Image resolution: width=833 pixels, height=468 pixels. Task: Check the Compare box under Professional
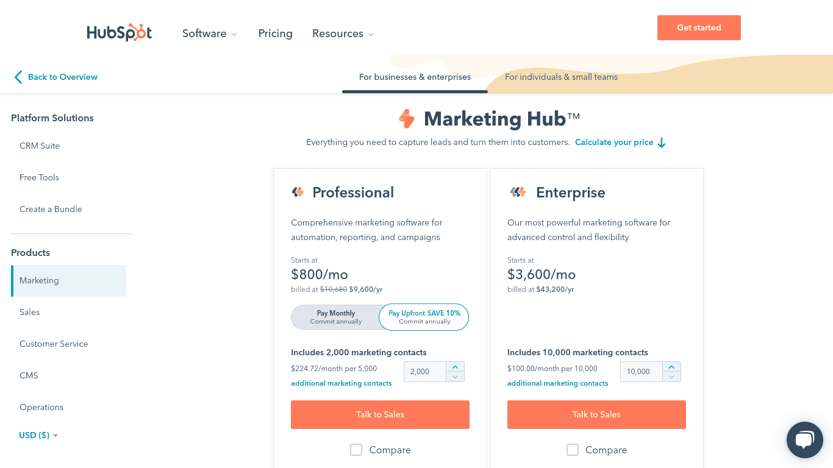(x=356, y=450)
